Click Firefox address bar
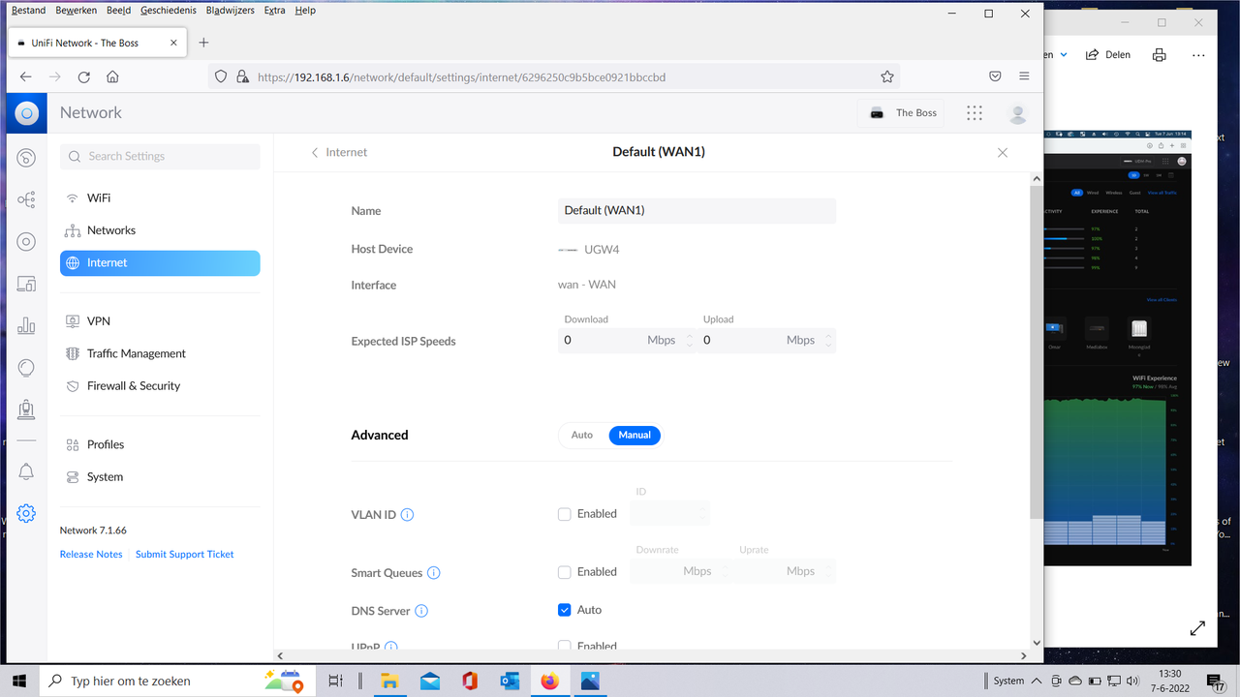 click(554, 77)
